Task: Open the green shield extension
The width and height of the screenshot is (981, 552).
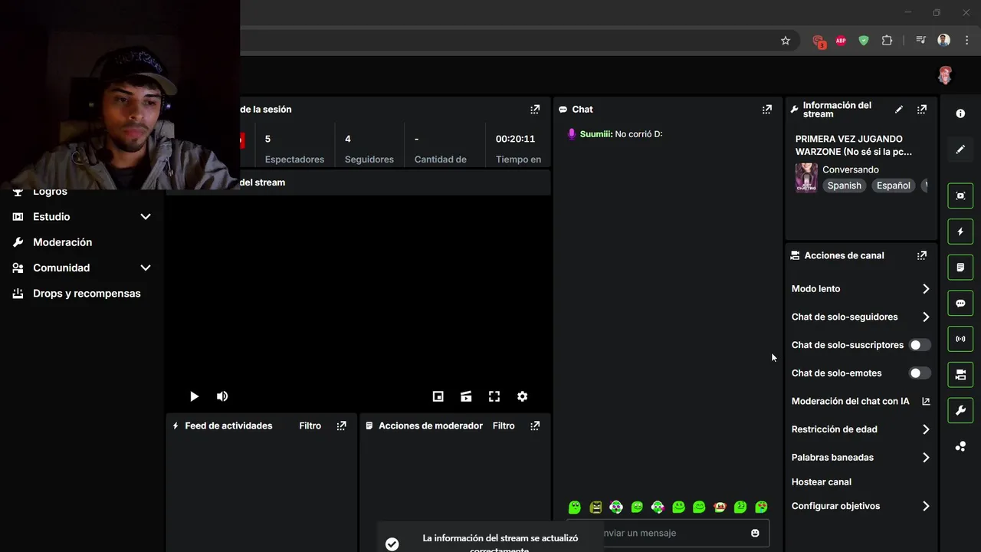Action: (864, 41)
